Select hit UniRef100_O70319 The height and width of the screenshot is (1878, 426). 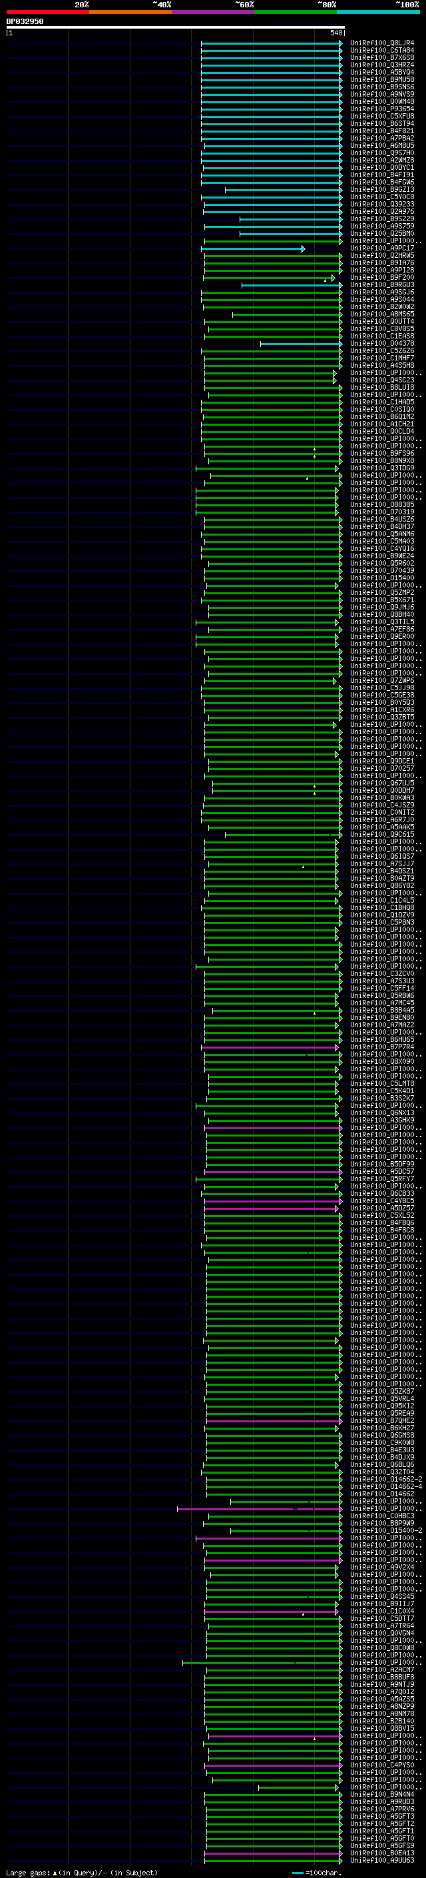pos(381,512)
